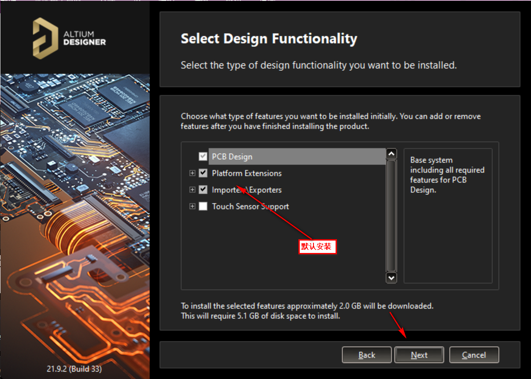Click the feature list scroll-down arrow

[x=391, y=278]
